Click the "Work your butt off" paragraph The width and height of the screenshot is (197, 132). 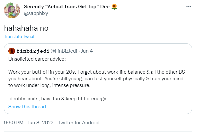pyautogui.click(x=97, y=79)
